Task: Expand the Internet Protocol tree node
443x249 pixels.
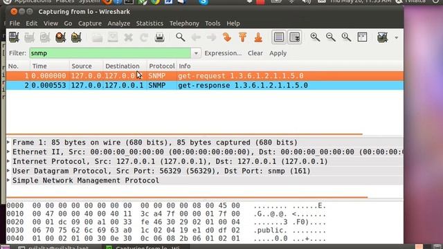Action: point(8,161)
